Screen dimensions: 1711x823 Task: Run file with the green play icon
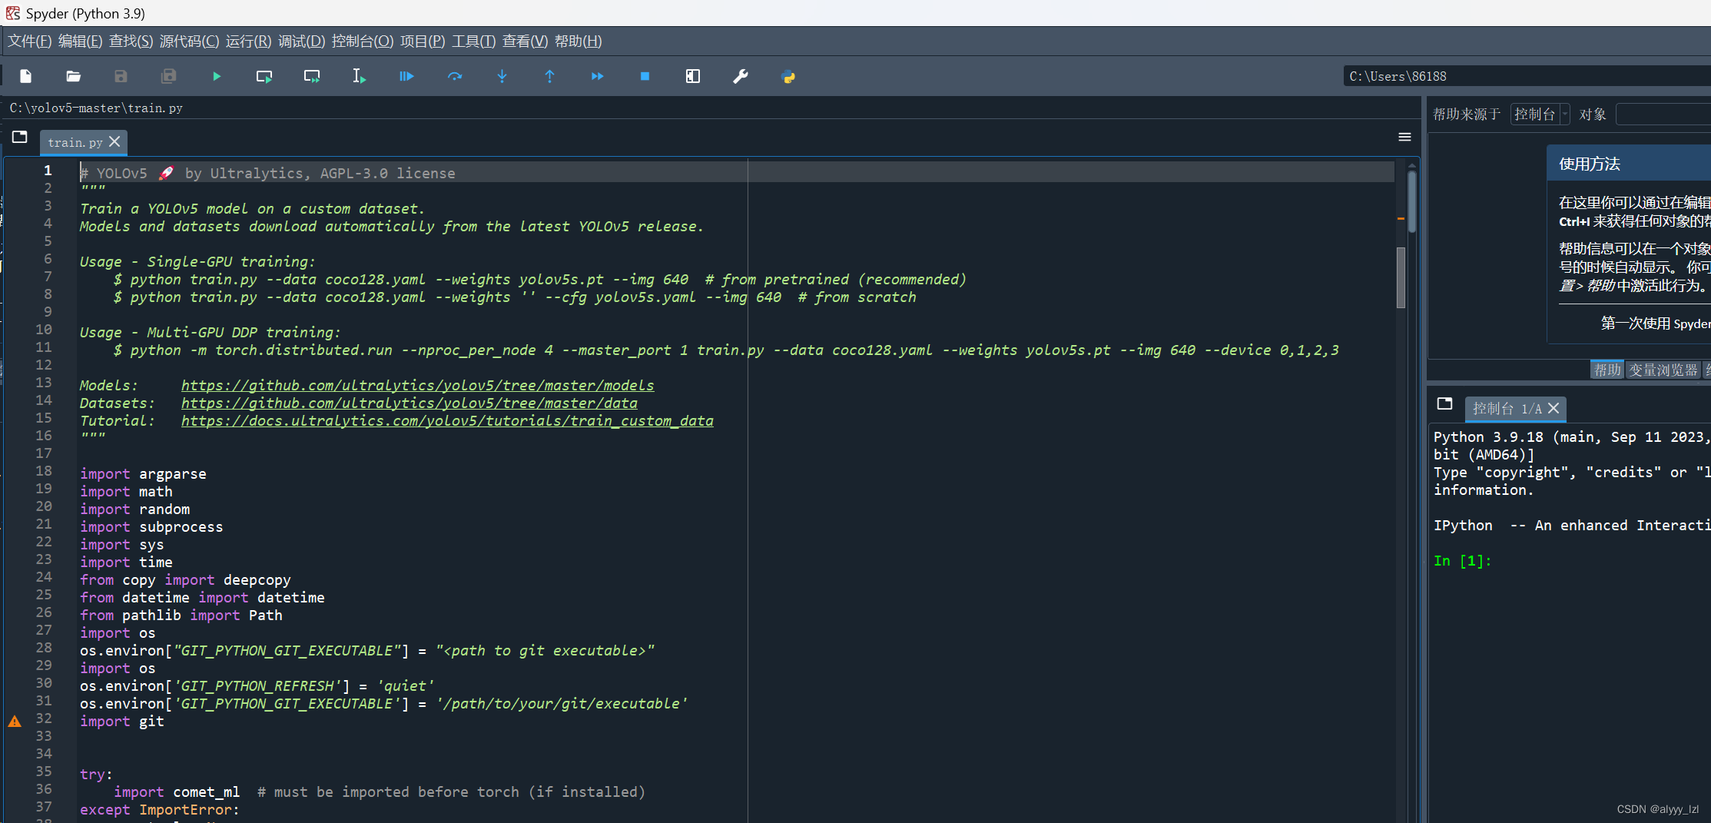pos(217,76)
